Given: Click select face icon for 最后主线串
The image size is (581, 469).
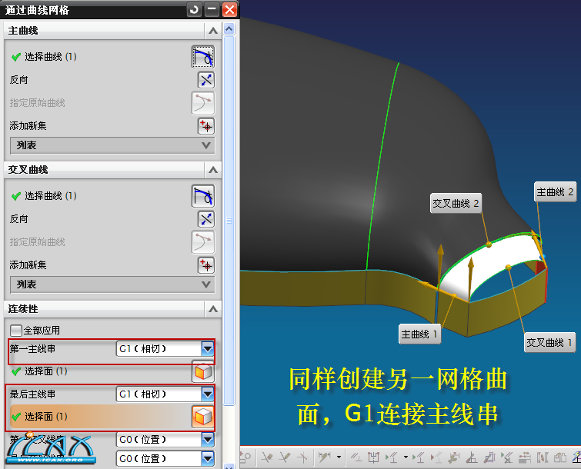Looking at the screenshot, I should point(202,417).
